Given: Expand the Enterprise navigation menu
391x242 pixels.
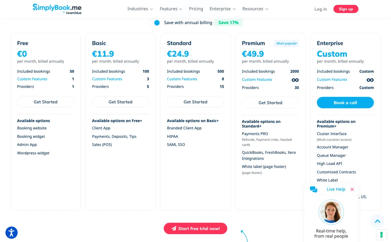Looking at the screenshot, I should [223, 9].
